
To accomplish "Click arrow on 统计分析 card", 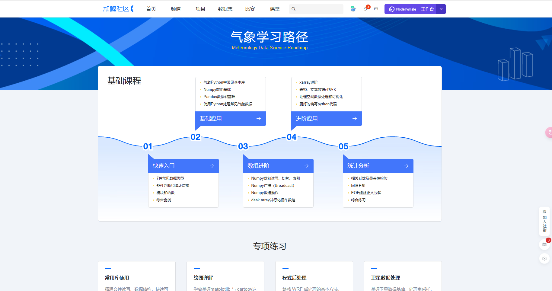I will tap(406, 166).
